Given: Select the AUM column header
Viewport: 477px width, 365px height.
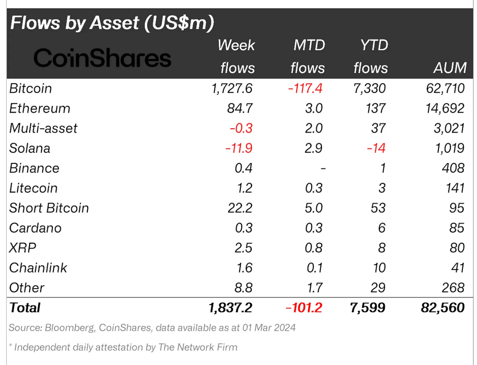Looking at the screenshot, I should (450, 68).
